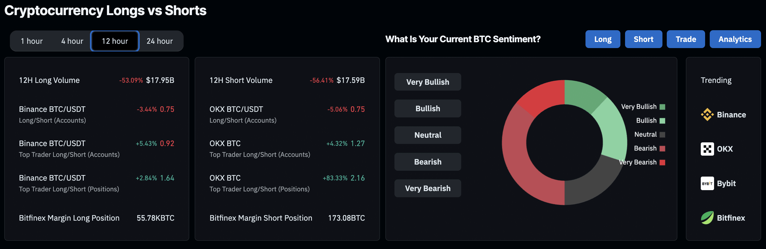Viewport: 766px width, 249px height.
Task: Toggle the Very Bullish legend swatch
Action: point(662,107)
